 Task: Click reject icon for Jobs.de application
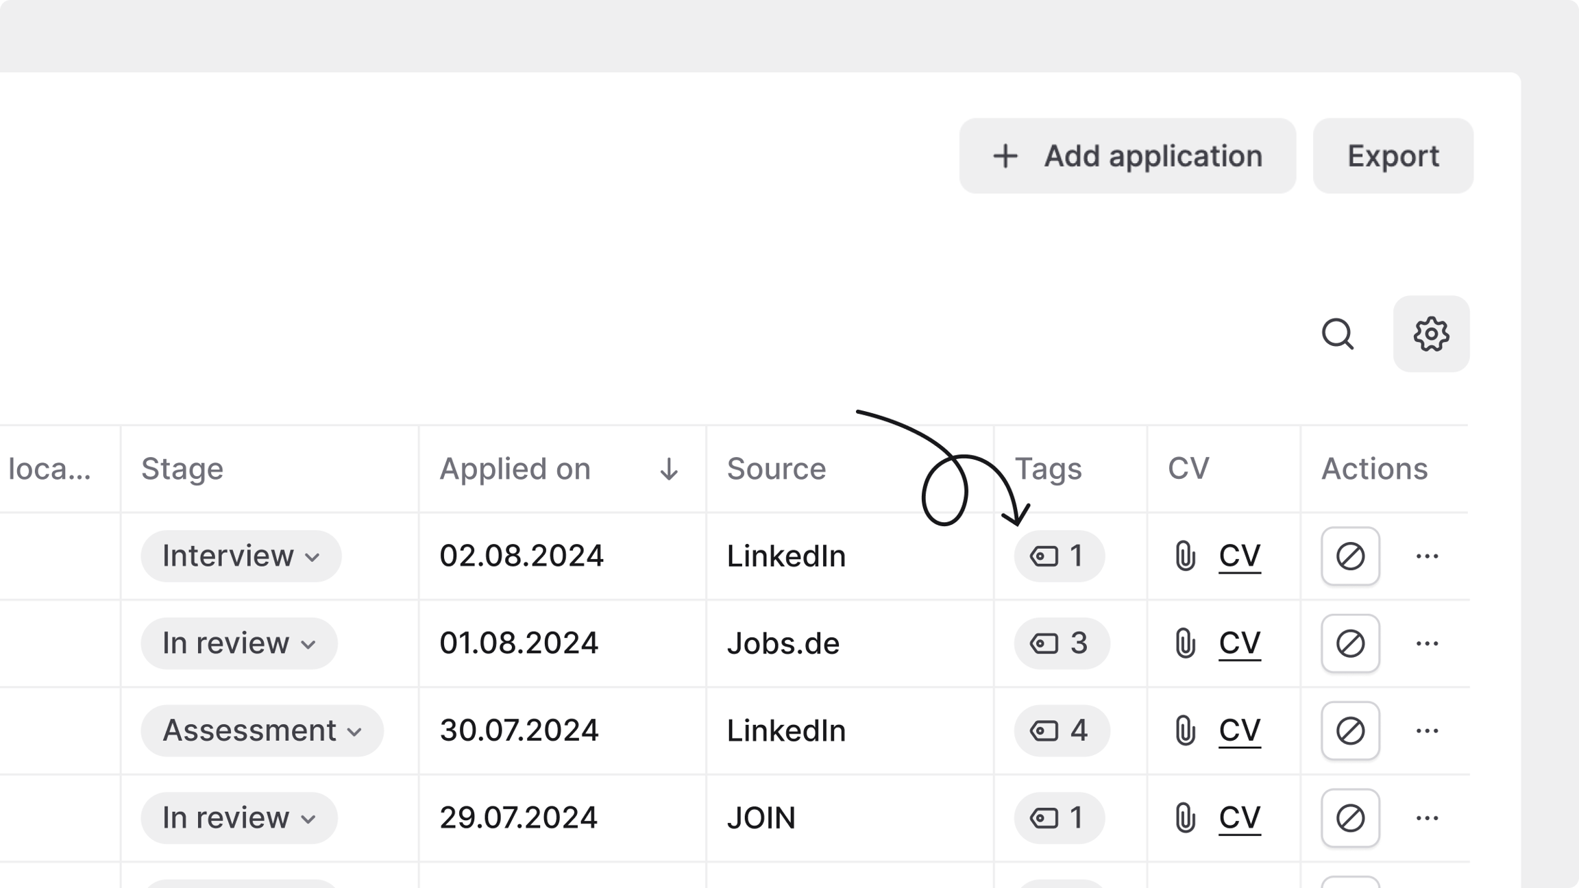click(x=1350, y=643)
